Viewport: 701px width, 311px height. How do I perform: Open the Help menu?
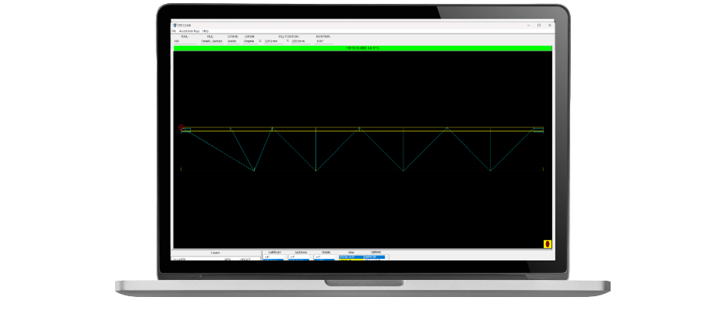[x=206, y=31]
